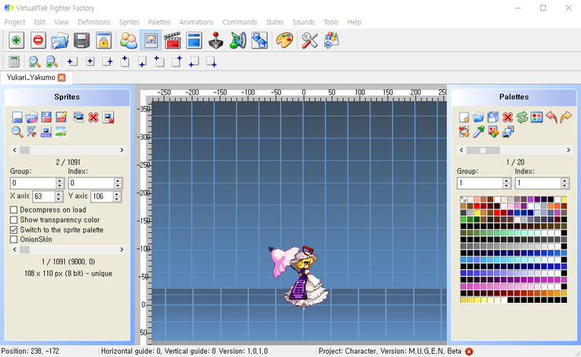This screenshot has height=357, width=581.
Task: Click the wrench and screwdriver tools icon
Action: (309, 40)
